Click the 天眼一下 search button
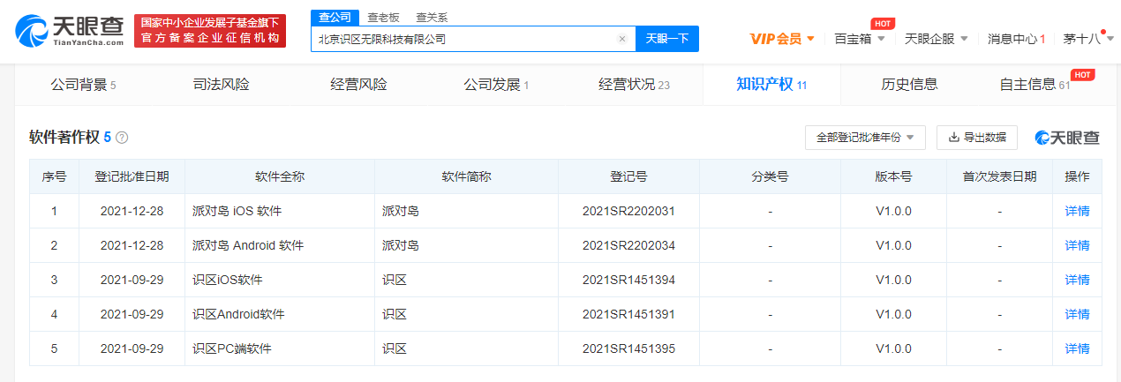The image size is (1121, 382). coord(666,39)
